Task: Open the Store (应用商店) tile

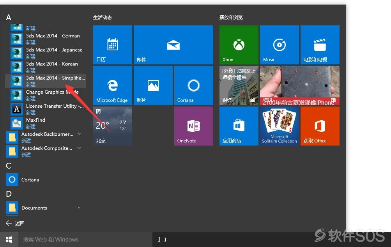Action: [239, 126]
